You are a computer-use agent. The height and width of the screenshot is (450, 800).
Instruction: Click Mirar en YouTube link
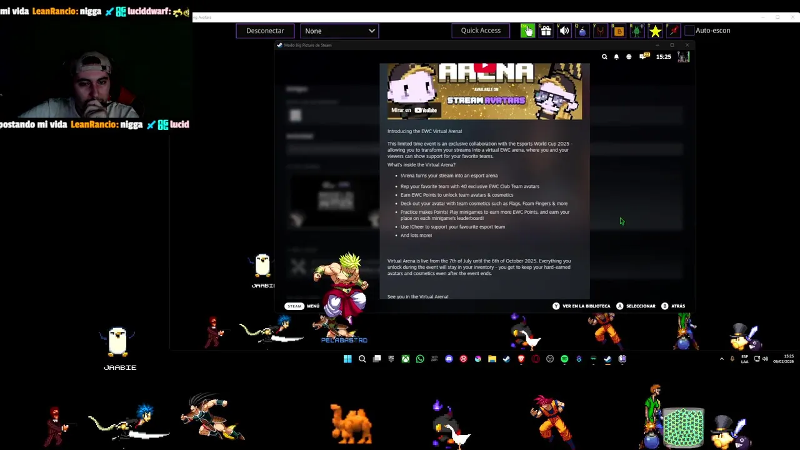click(x=414, y=110)
